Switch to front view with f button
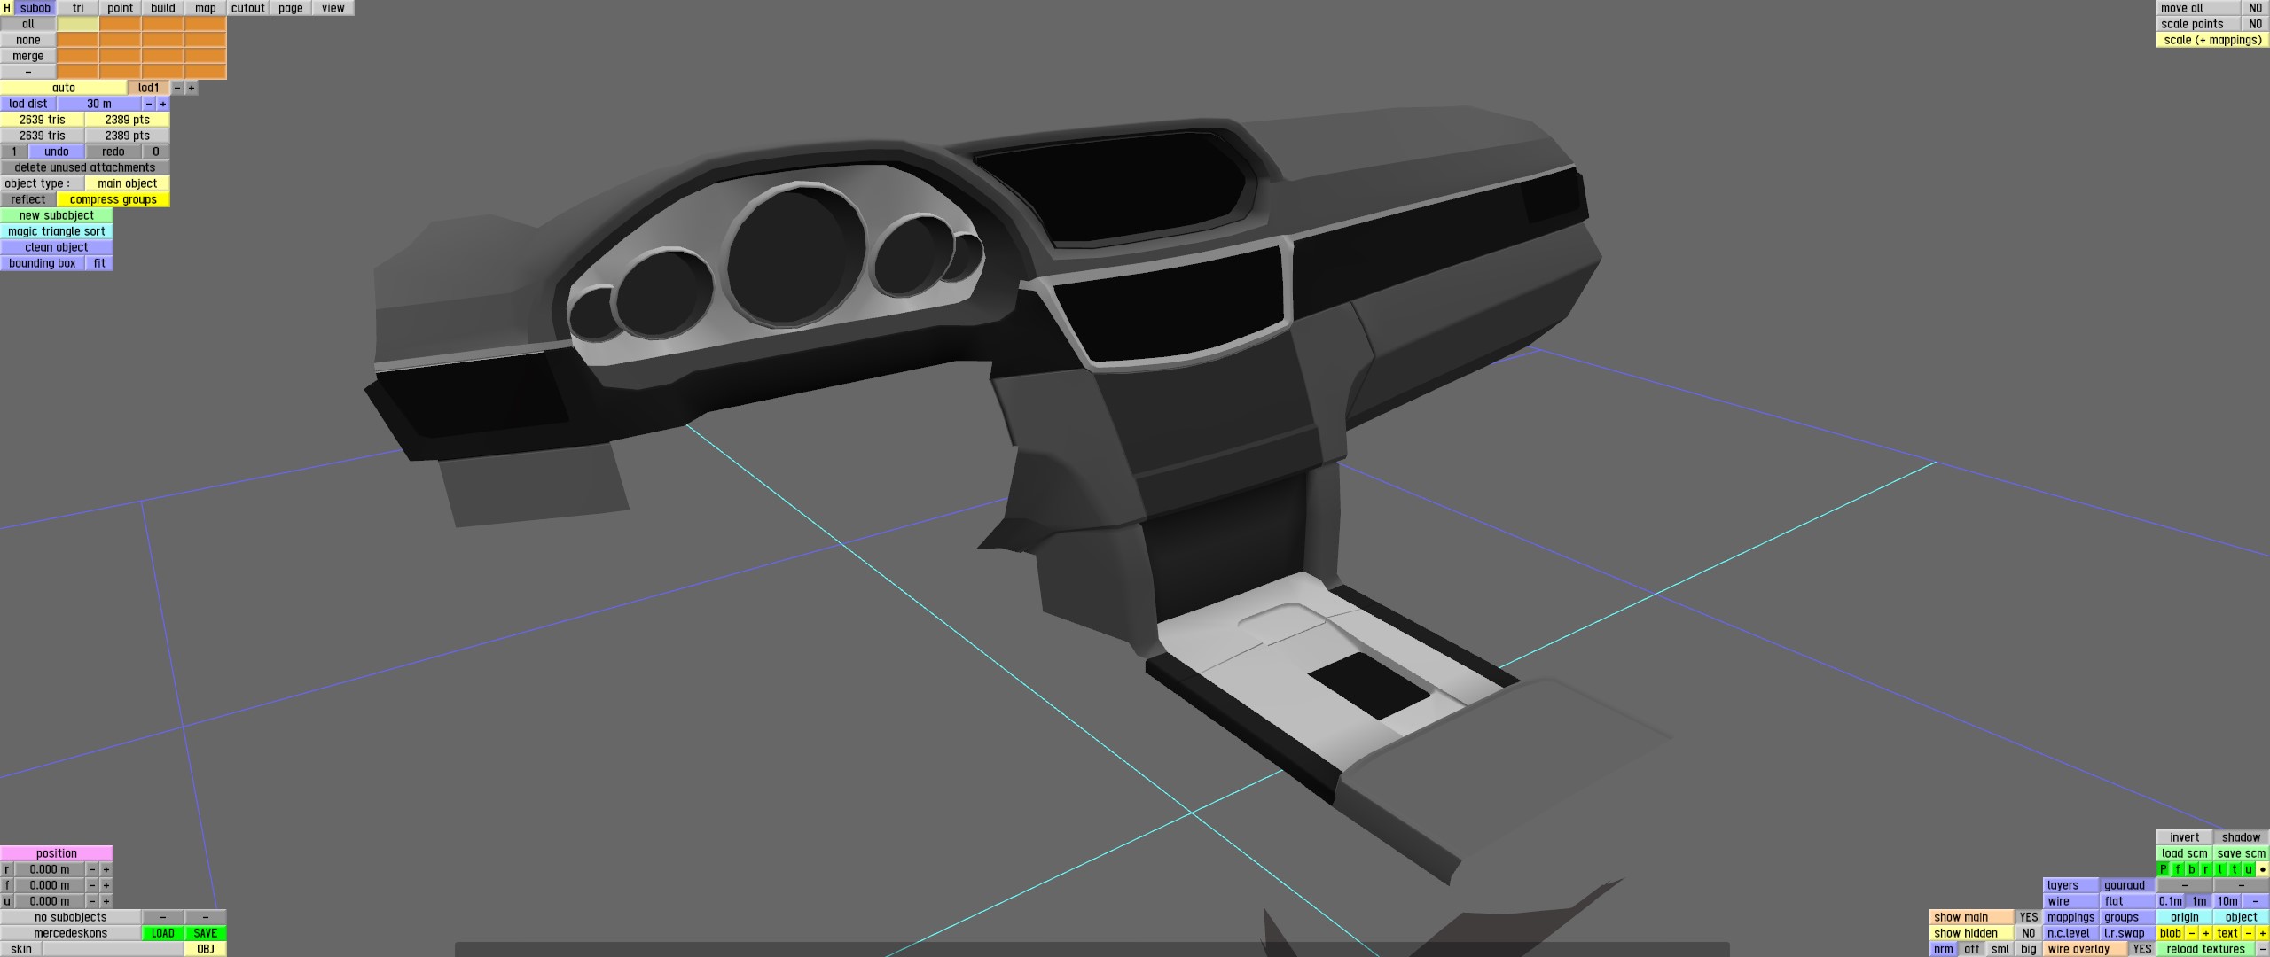The height and width of the screenshot is (957, 2270). tap(2178, 869)
